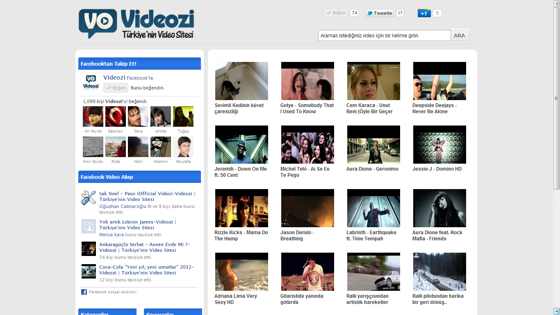This screenshot has height=315, width=560.
Task: Open Jeremih Down On Me thumbnail
Action: tap(241, 144)
